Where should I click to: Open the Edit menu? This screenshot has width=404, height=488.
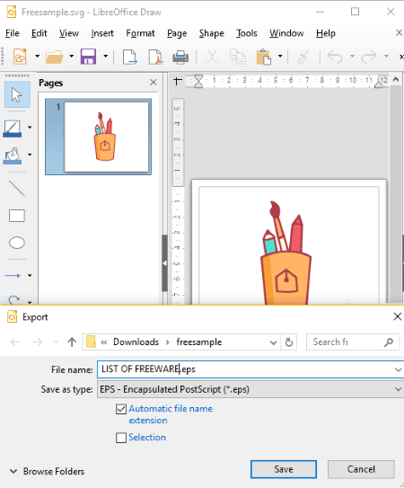pos(40,33)
